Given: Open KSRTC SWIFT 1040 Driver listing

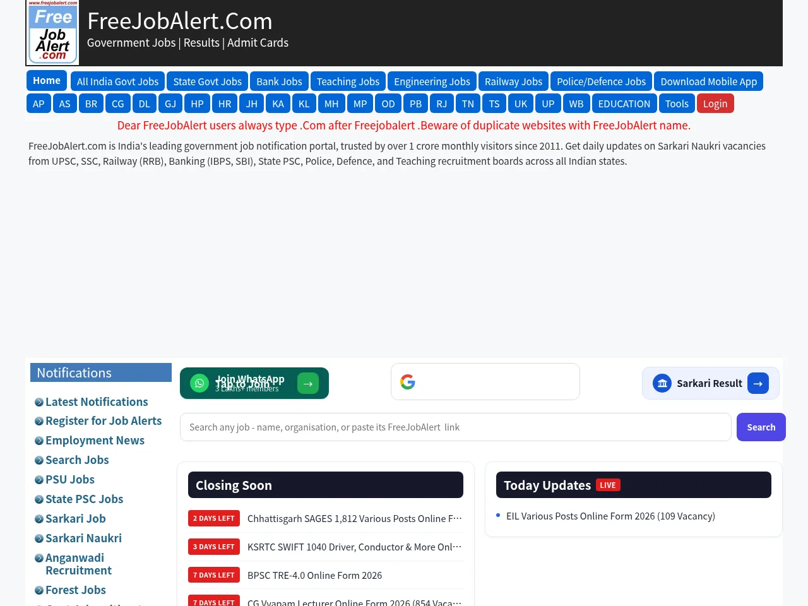Looking at the screenshot, I should 355,547.
